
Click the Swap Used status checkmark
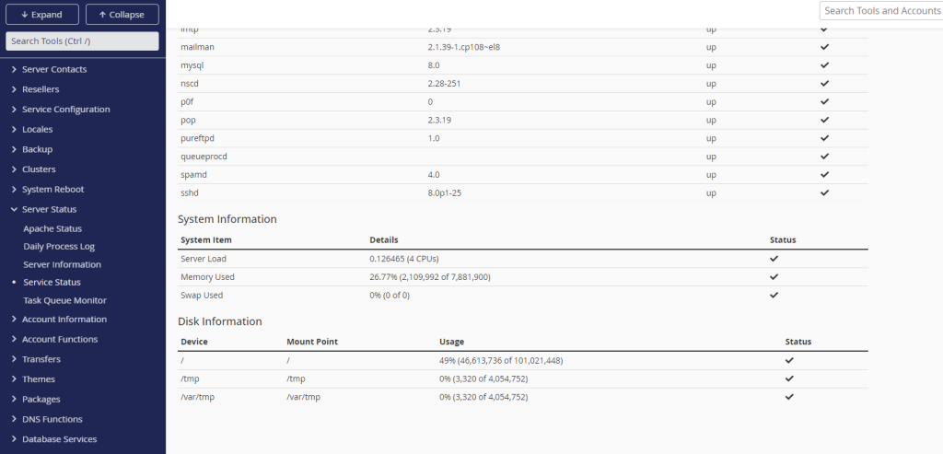[x=774, y=296]
